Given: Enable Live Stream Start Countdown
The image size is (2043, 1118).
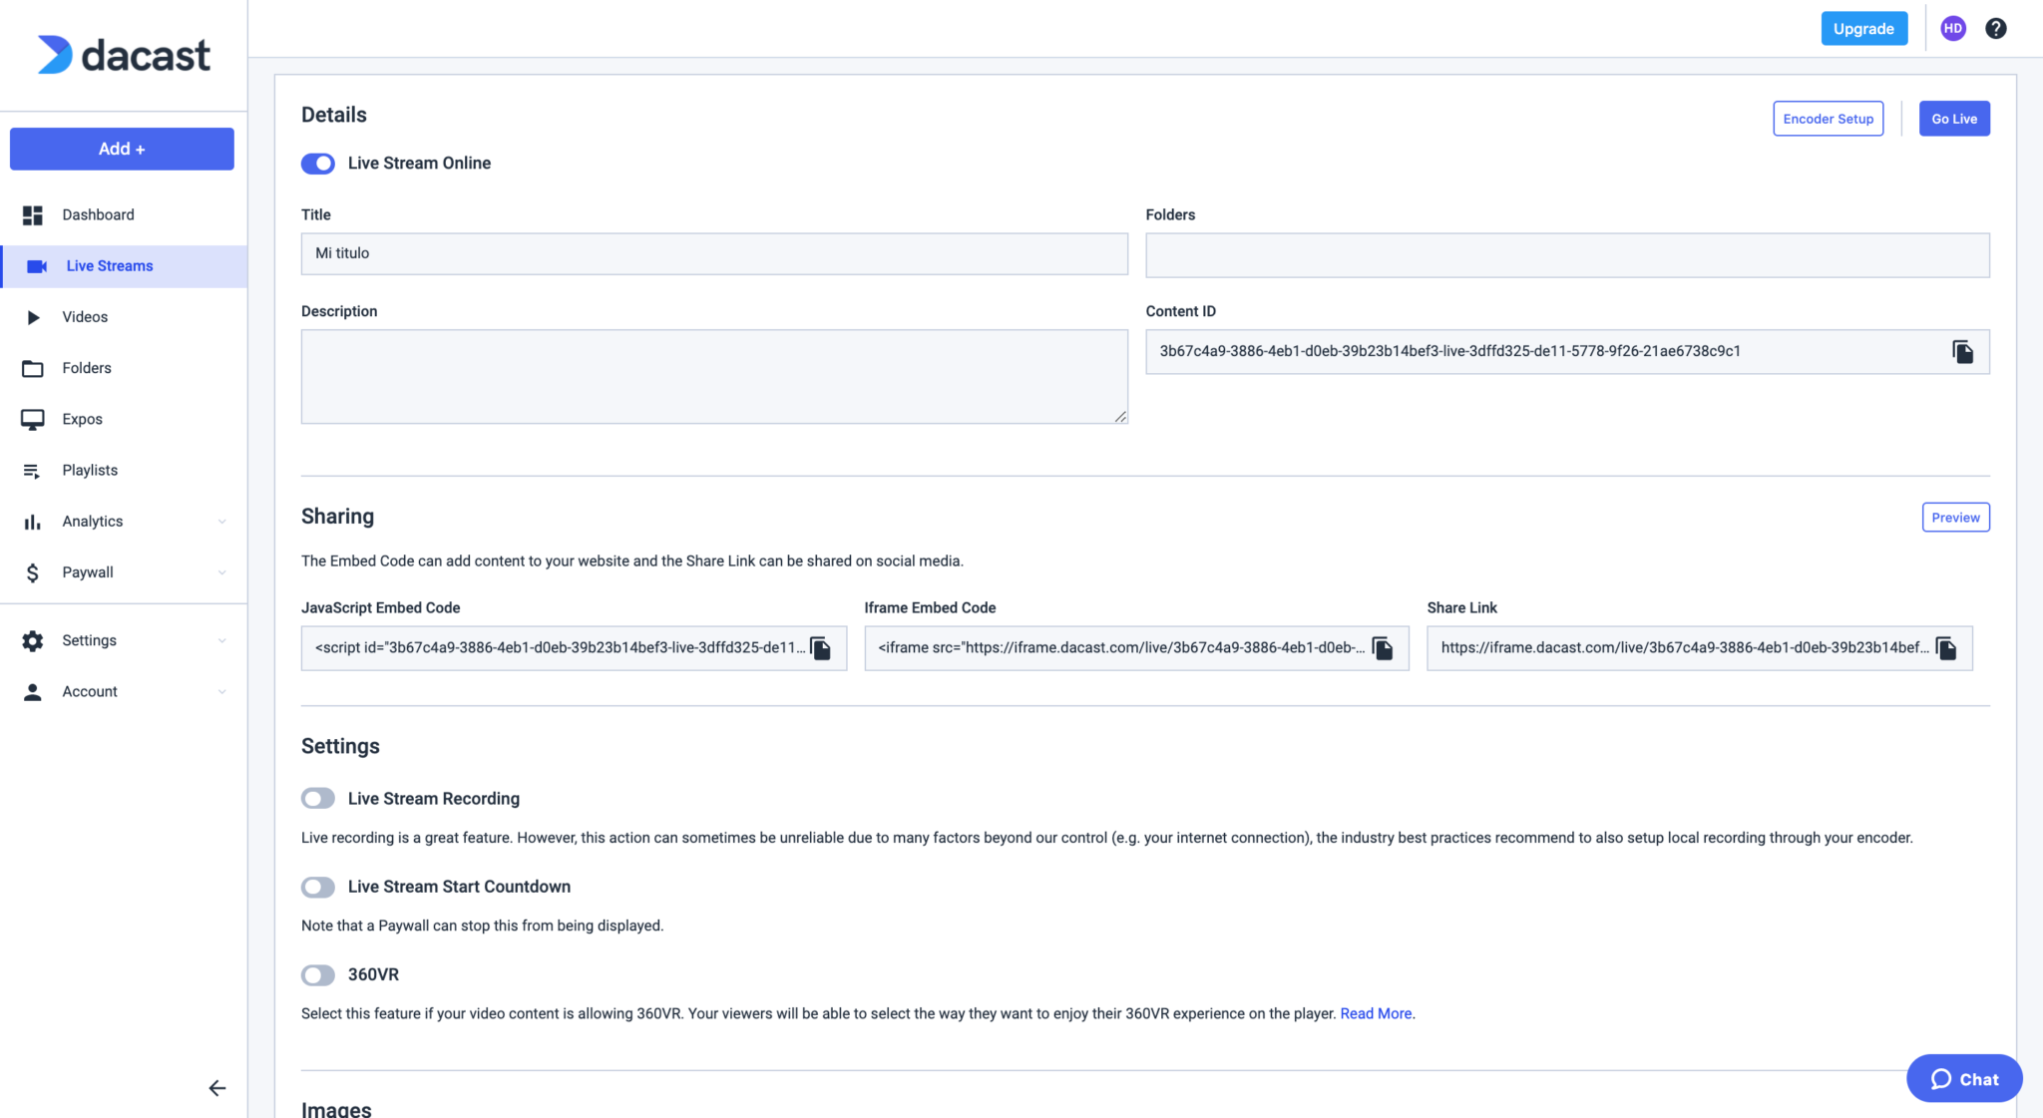Looking at the screenshot, I should point(318,887).
